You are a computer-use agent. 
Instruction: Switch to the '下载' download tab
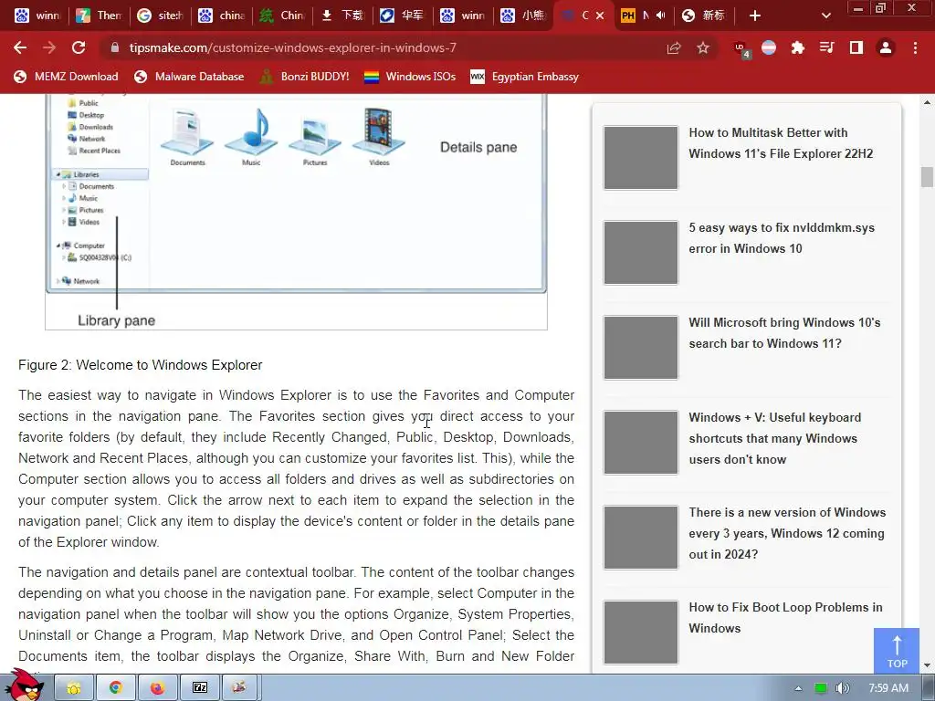343,16
